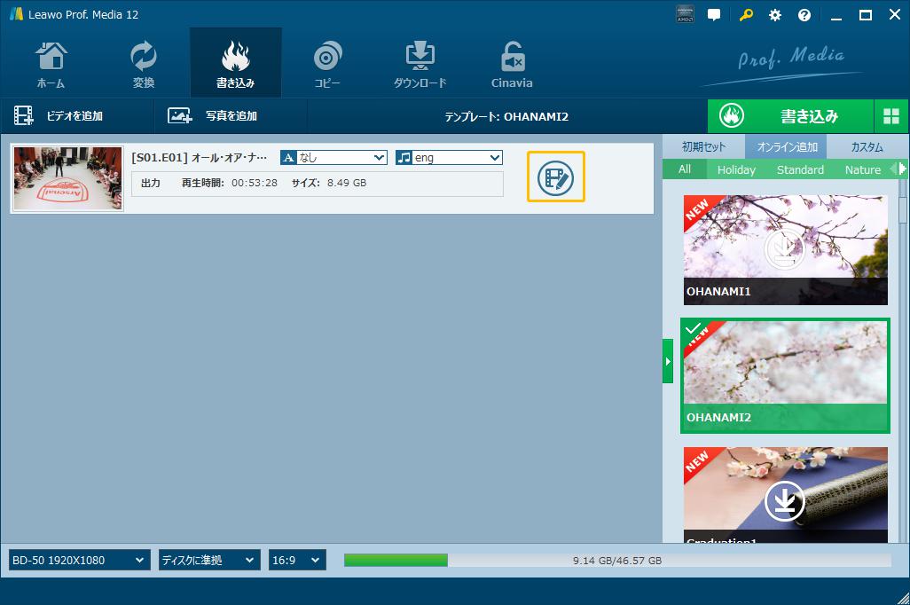Select the All template category
Screen dimensions: 910x605
coord(685,169)
